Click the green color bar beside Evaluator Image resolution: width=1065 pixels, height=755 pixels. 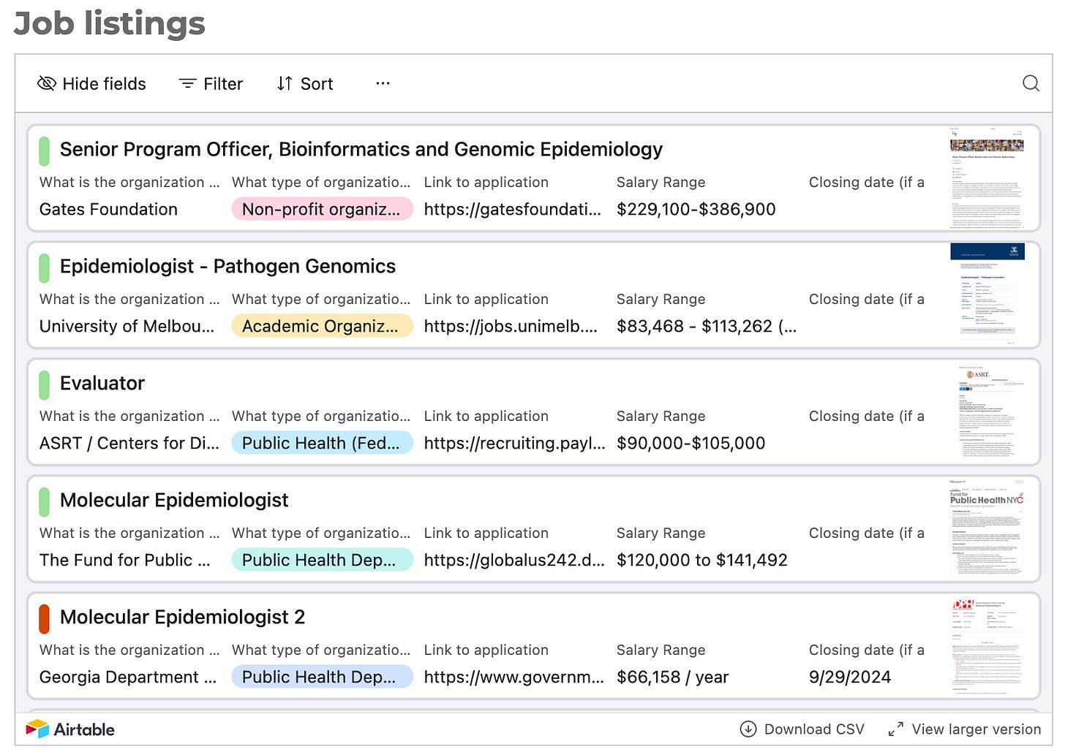[44, 385]
